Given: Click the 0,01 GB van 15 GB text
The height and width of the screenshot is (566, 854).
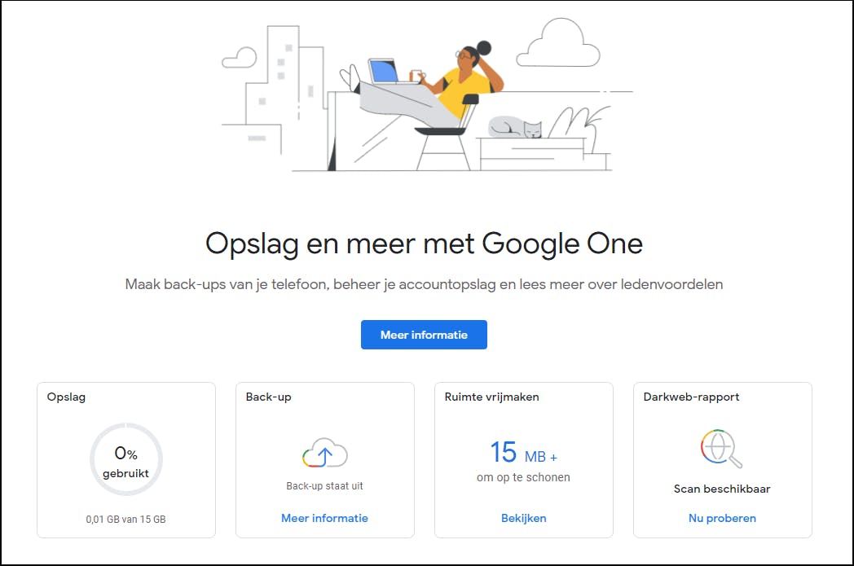Looking at the screenshot, I should coord(125,519).
